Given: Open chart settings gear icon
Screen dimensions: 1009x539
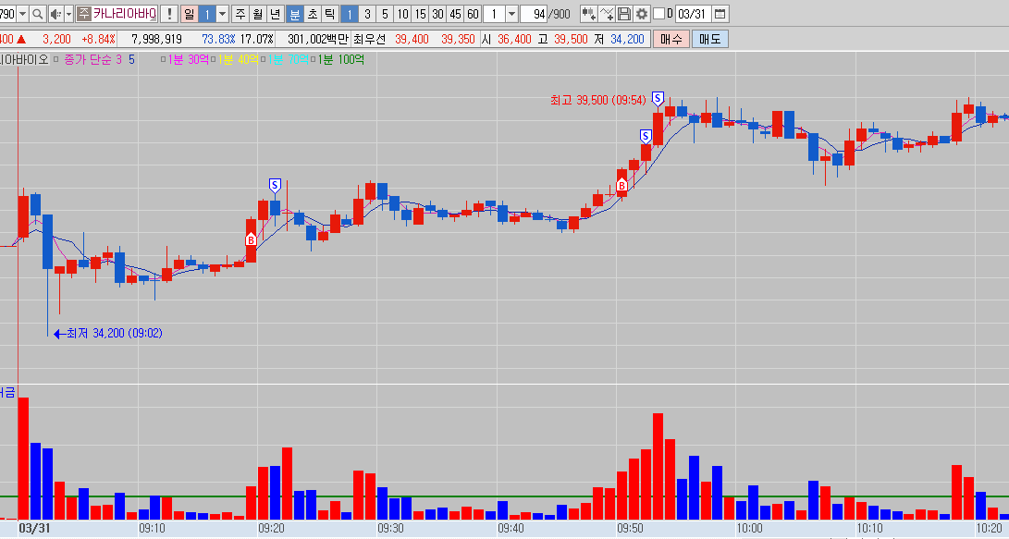Looking at the screenshot, I should (642, 14).
